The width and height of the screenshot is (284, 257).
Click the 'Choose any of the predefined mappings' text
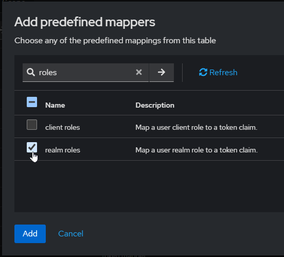pos(115,41)
